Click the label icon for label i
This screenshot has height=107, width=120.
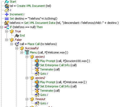[x=7, y=10]
